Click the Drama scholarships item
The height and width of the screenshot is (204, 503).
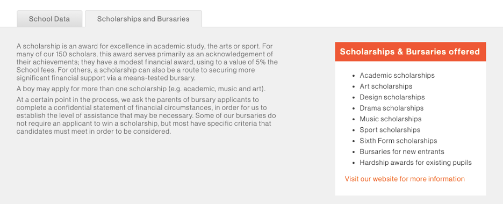(391, 108)
